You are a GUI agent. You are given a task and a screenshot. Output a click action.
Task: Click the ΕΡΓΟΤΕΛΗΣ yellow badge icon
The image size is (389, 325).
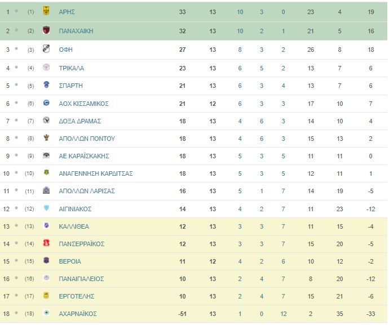pos(46,295)
